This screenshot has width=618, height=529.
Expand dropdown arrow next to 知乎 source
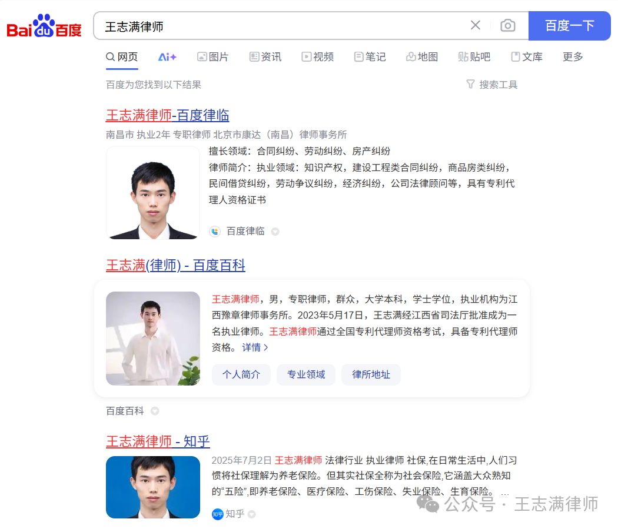click(x=252, y=514)
